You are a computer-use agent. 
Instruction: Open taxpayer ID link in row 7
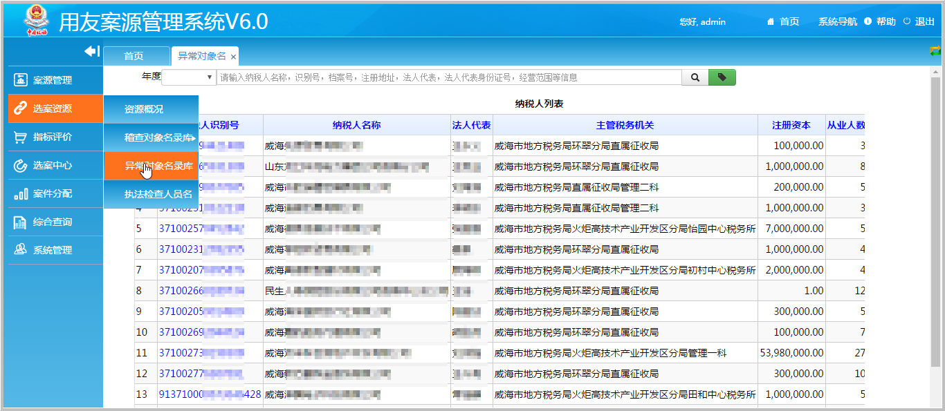pyautogui.click(x=201, y=270)
